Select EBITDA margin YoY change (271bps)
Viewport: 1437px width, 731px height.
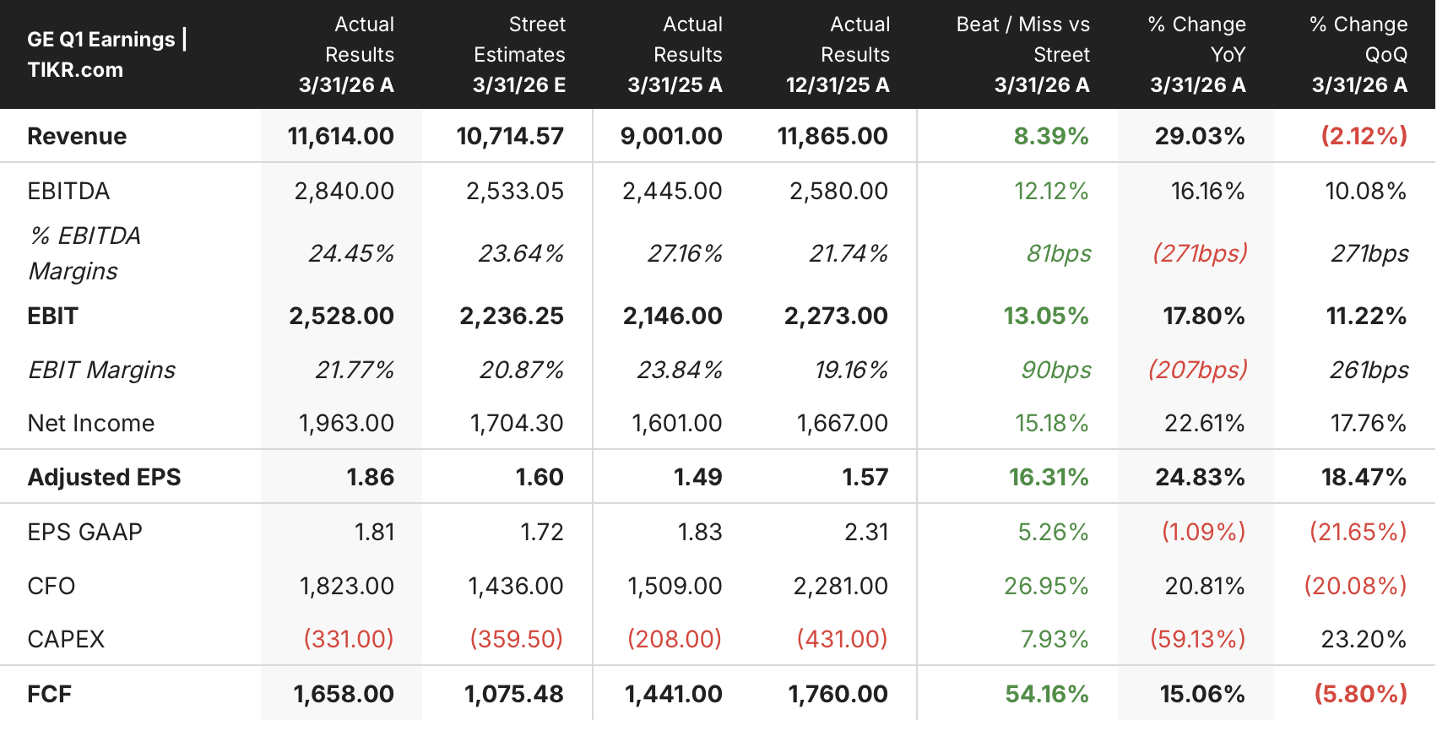click(x=1200, y=253)
